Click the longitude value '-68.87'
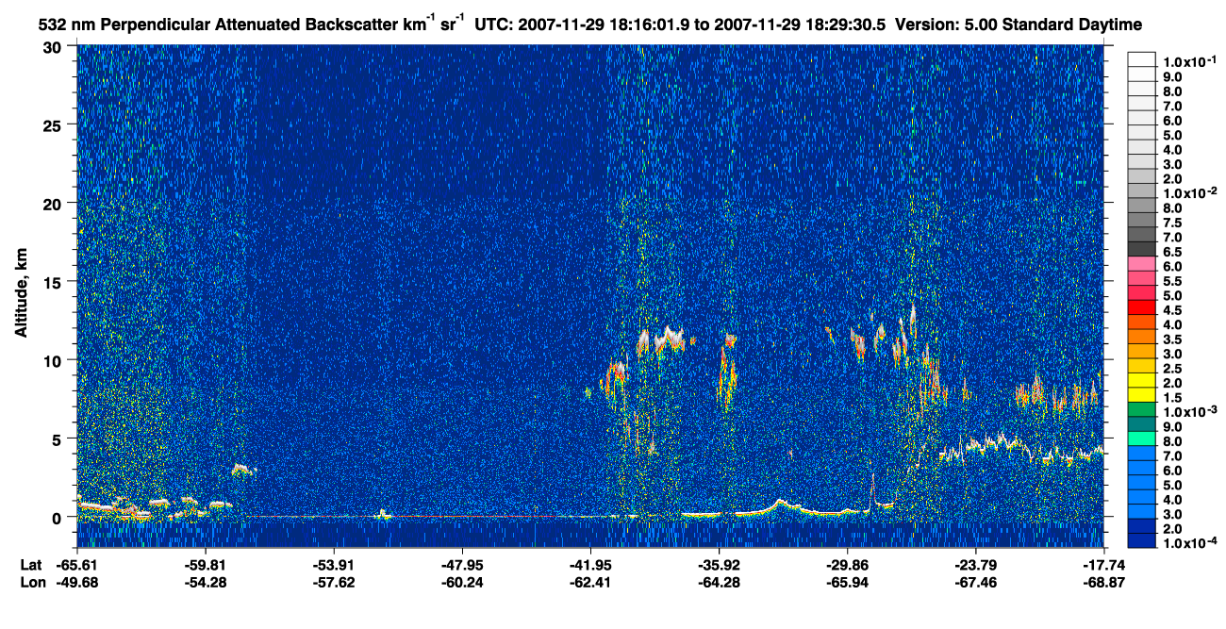This screenshot has height=629, width=1226. pos(1103,582)
